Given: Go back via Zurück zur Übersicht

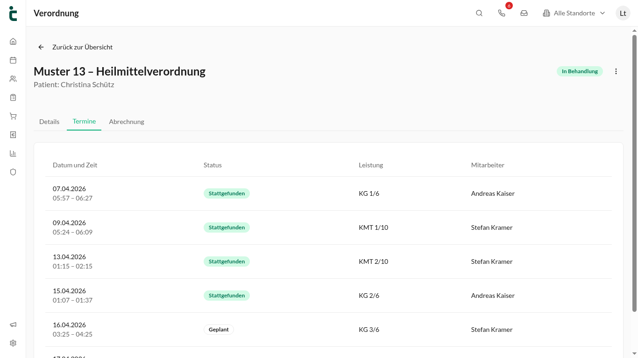Looking at the screenshot, I should (x=82, y=47).
